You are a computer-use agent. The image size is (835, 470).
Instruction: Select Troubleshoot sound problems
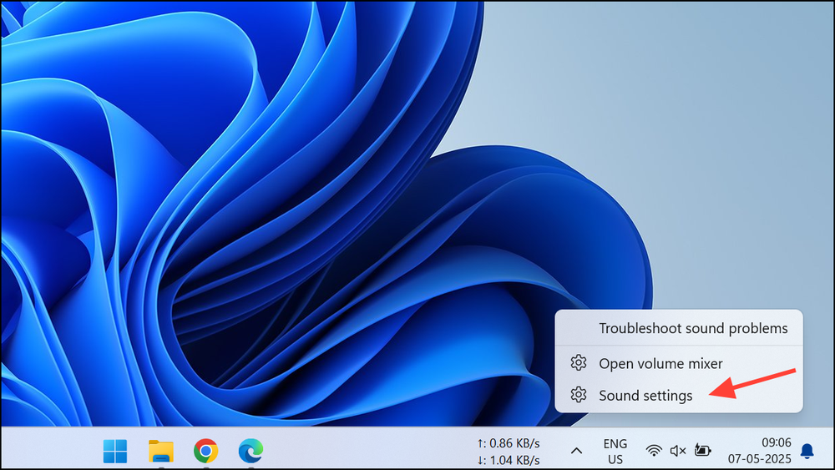[692, 328]
